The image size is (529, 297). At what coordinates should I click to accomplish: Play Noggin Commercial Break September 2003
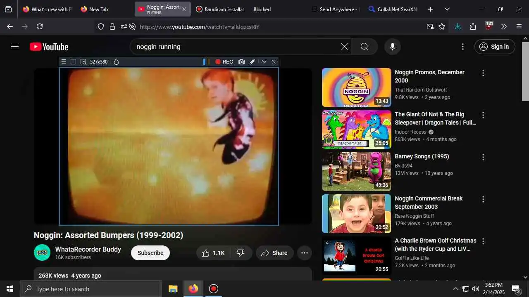coord(356,214)
